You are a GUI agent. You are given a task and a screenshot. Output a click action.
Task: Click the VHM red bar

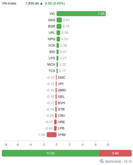[52, 135]
